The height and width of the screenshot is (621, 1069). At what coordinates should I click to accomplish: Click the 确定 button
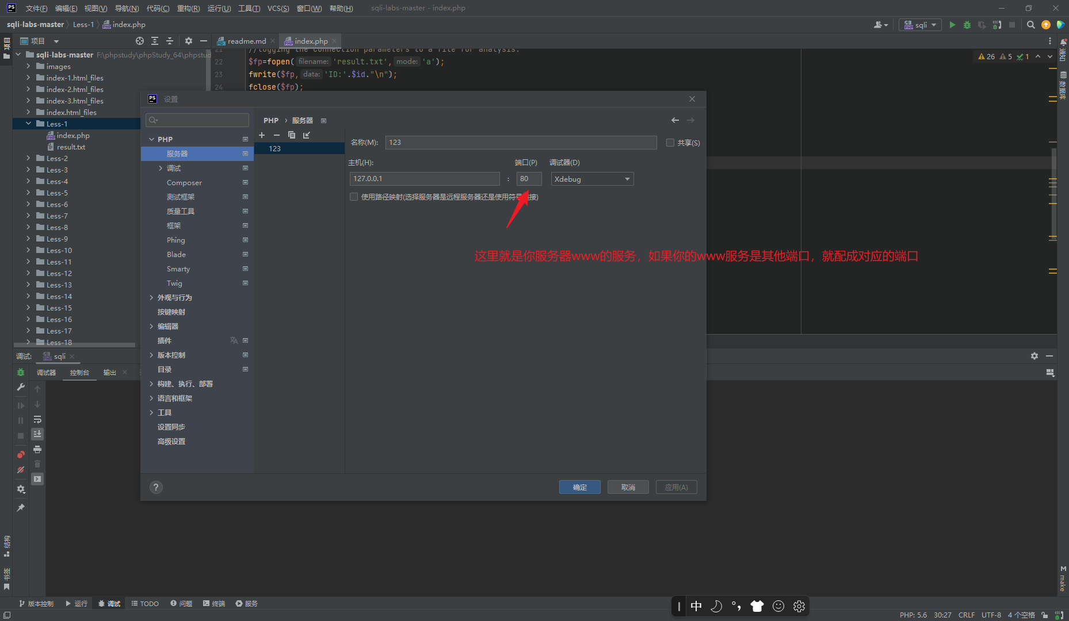(x=579, y=487)
